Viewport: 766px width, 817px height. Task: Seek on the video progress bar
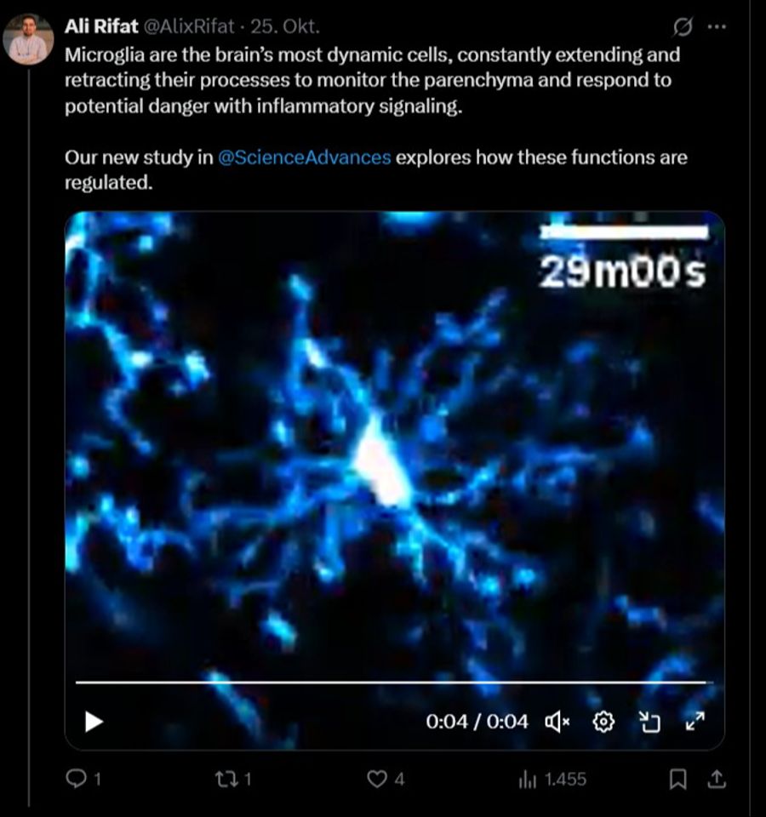pyautogui.click(x=394, y=682)
